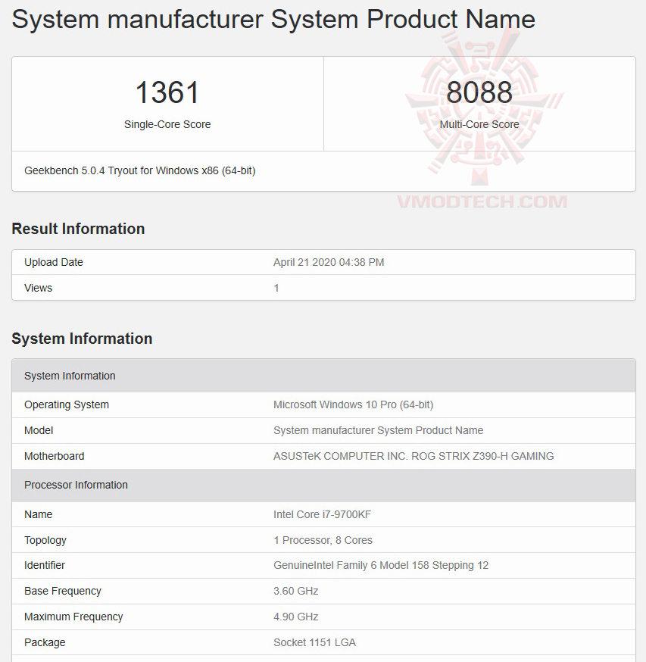The height and width of the screenshot is (662, 646).
Task: Select the single-core score value 1361
Action: click(167, 92)
